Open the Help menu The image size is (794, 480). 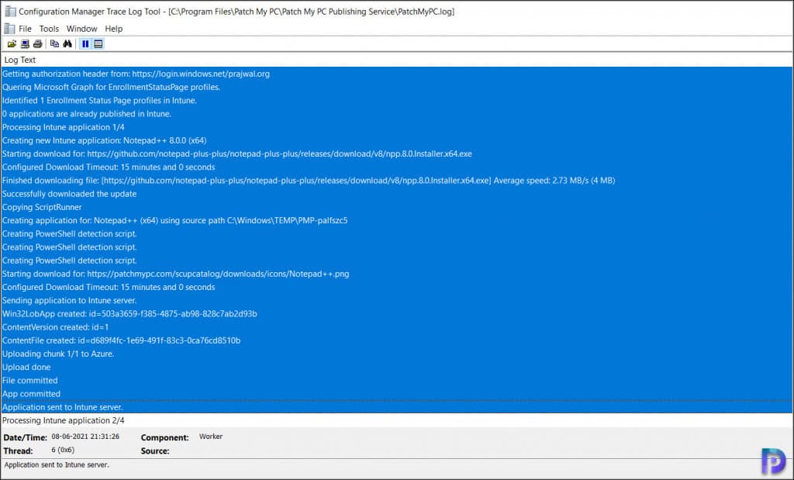113,29
